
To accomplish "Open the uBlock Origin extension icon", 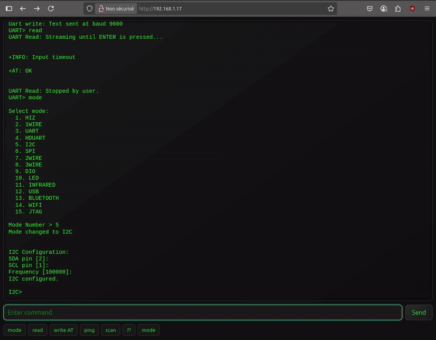I will click(413, 9).
